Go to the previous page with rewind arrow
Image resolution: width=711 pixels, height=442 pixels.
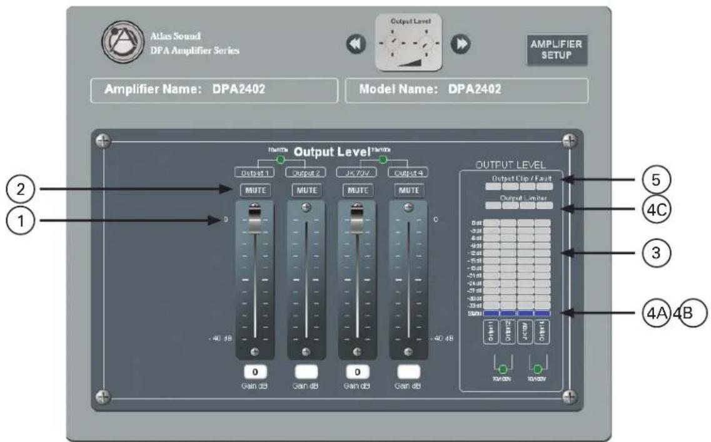tap(356, 44)
